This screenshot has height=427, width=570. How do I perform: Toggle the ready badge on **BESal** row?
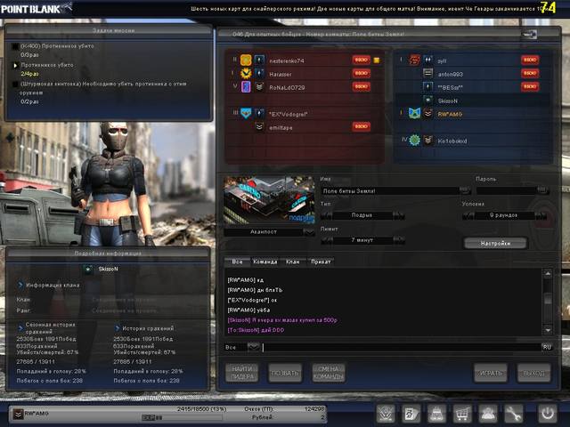click(x=530, y=87)
